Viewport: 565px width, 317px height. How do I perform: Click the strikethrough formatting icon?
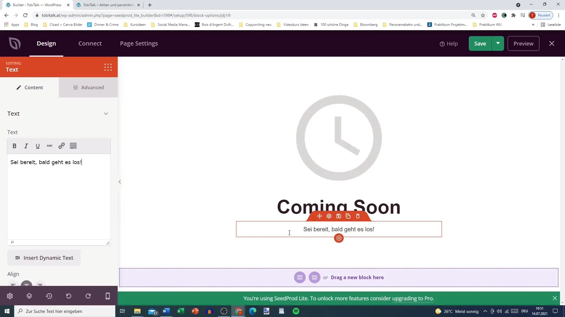[50, 146]
